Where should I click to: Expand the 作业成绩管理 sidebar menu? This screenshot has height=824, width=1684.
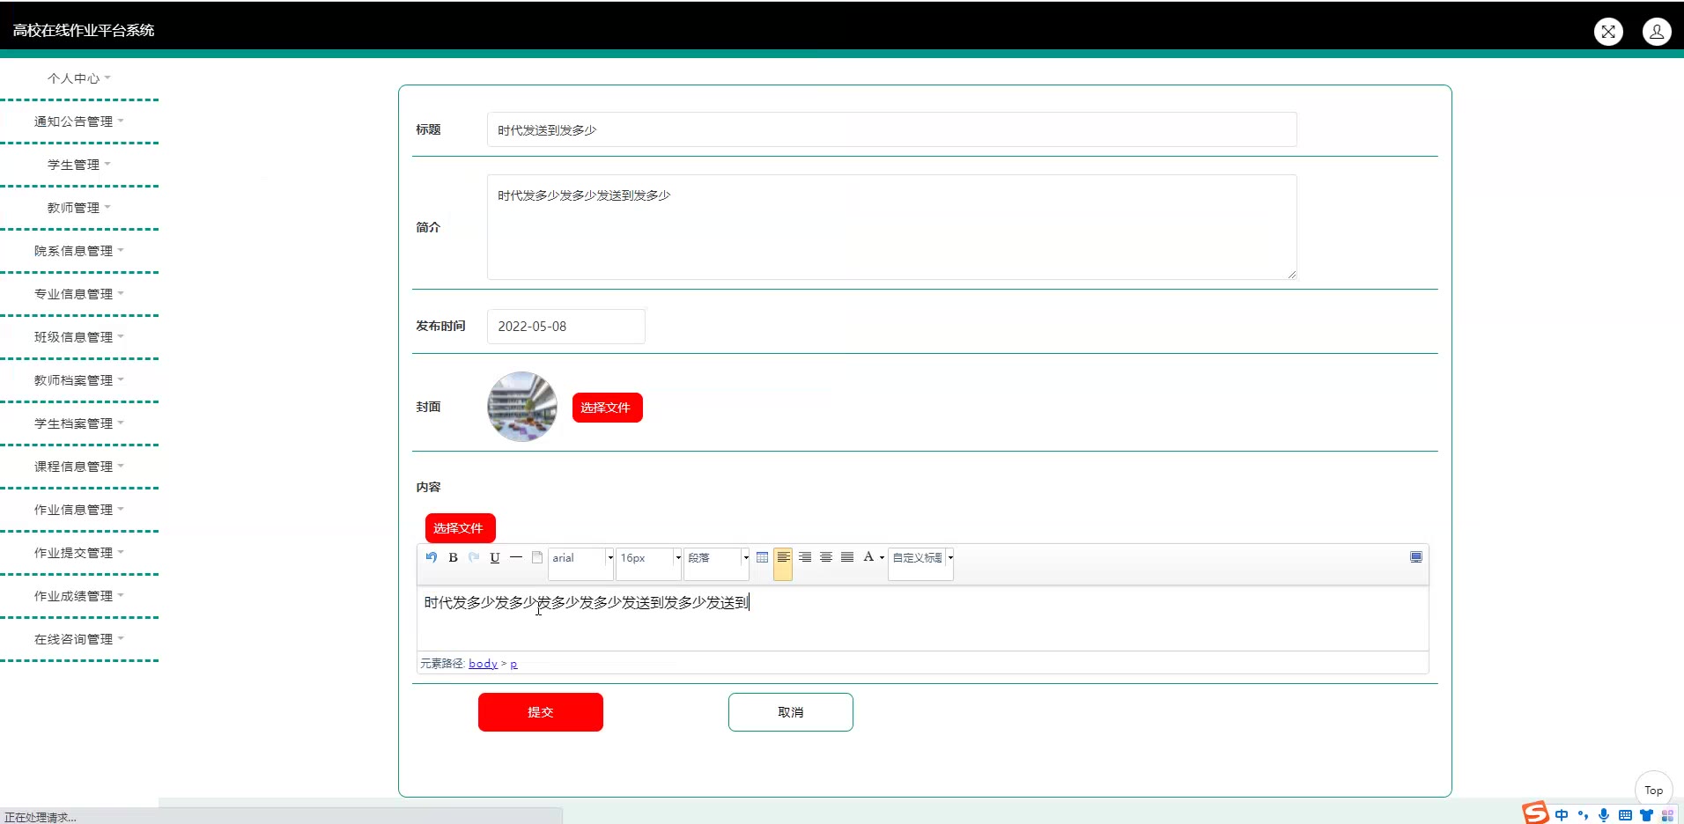[79, 596]
